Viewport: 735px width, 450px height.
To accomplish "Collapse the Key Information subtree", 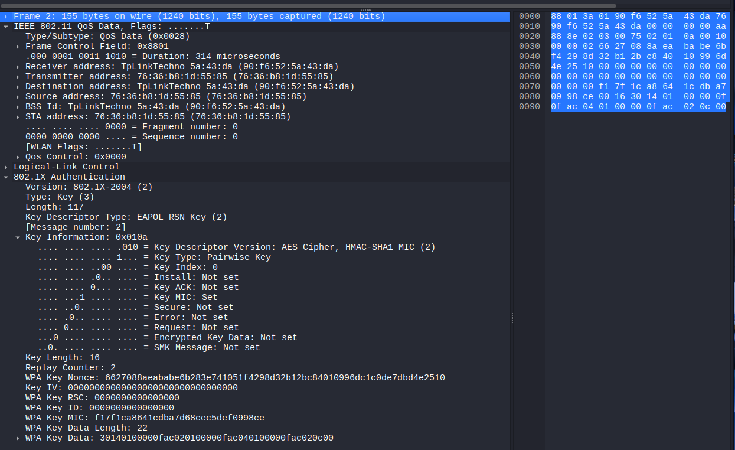I will [x=18, y=237].
